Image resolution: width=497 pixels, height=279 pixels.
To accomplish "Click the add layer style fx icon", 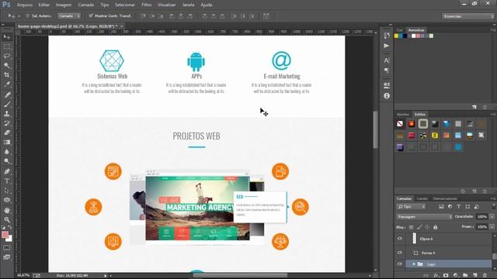I will pos(436,276).
